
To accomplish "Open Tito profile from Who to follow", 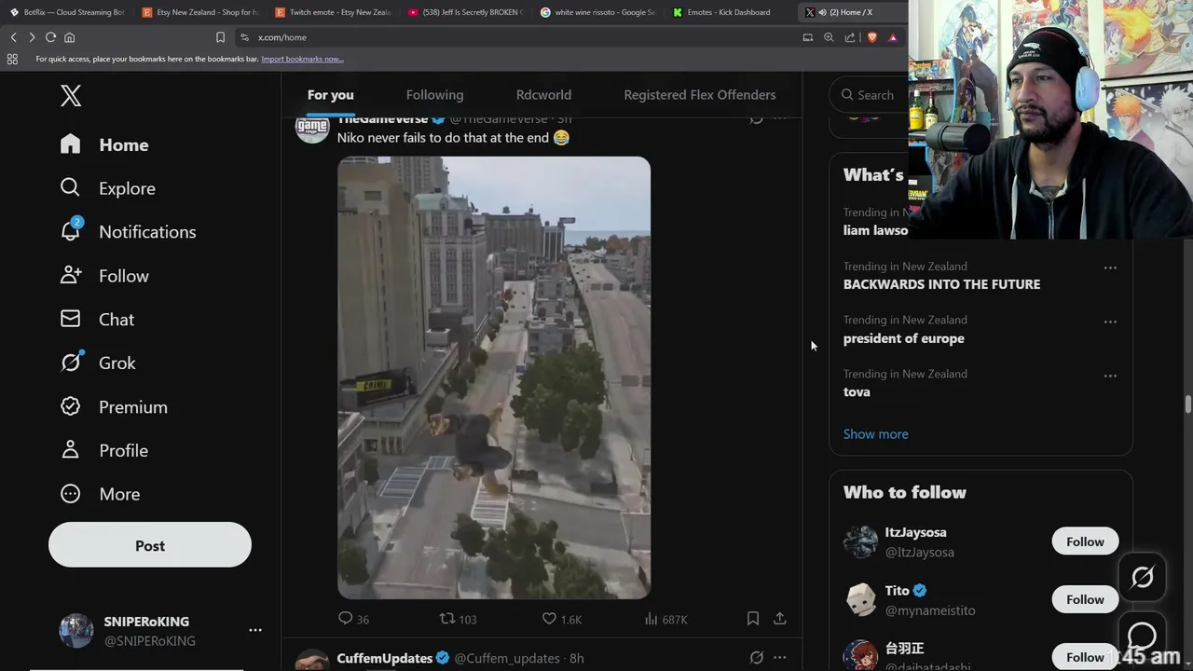I will click(x=898, y=590).
